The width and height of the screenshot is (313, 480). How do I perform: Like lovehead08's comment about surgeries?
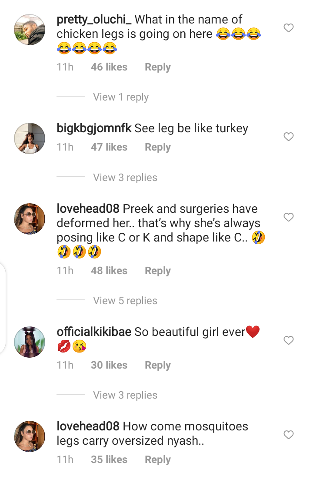pyautogui.click(x=288, y=217)
